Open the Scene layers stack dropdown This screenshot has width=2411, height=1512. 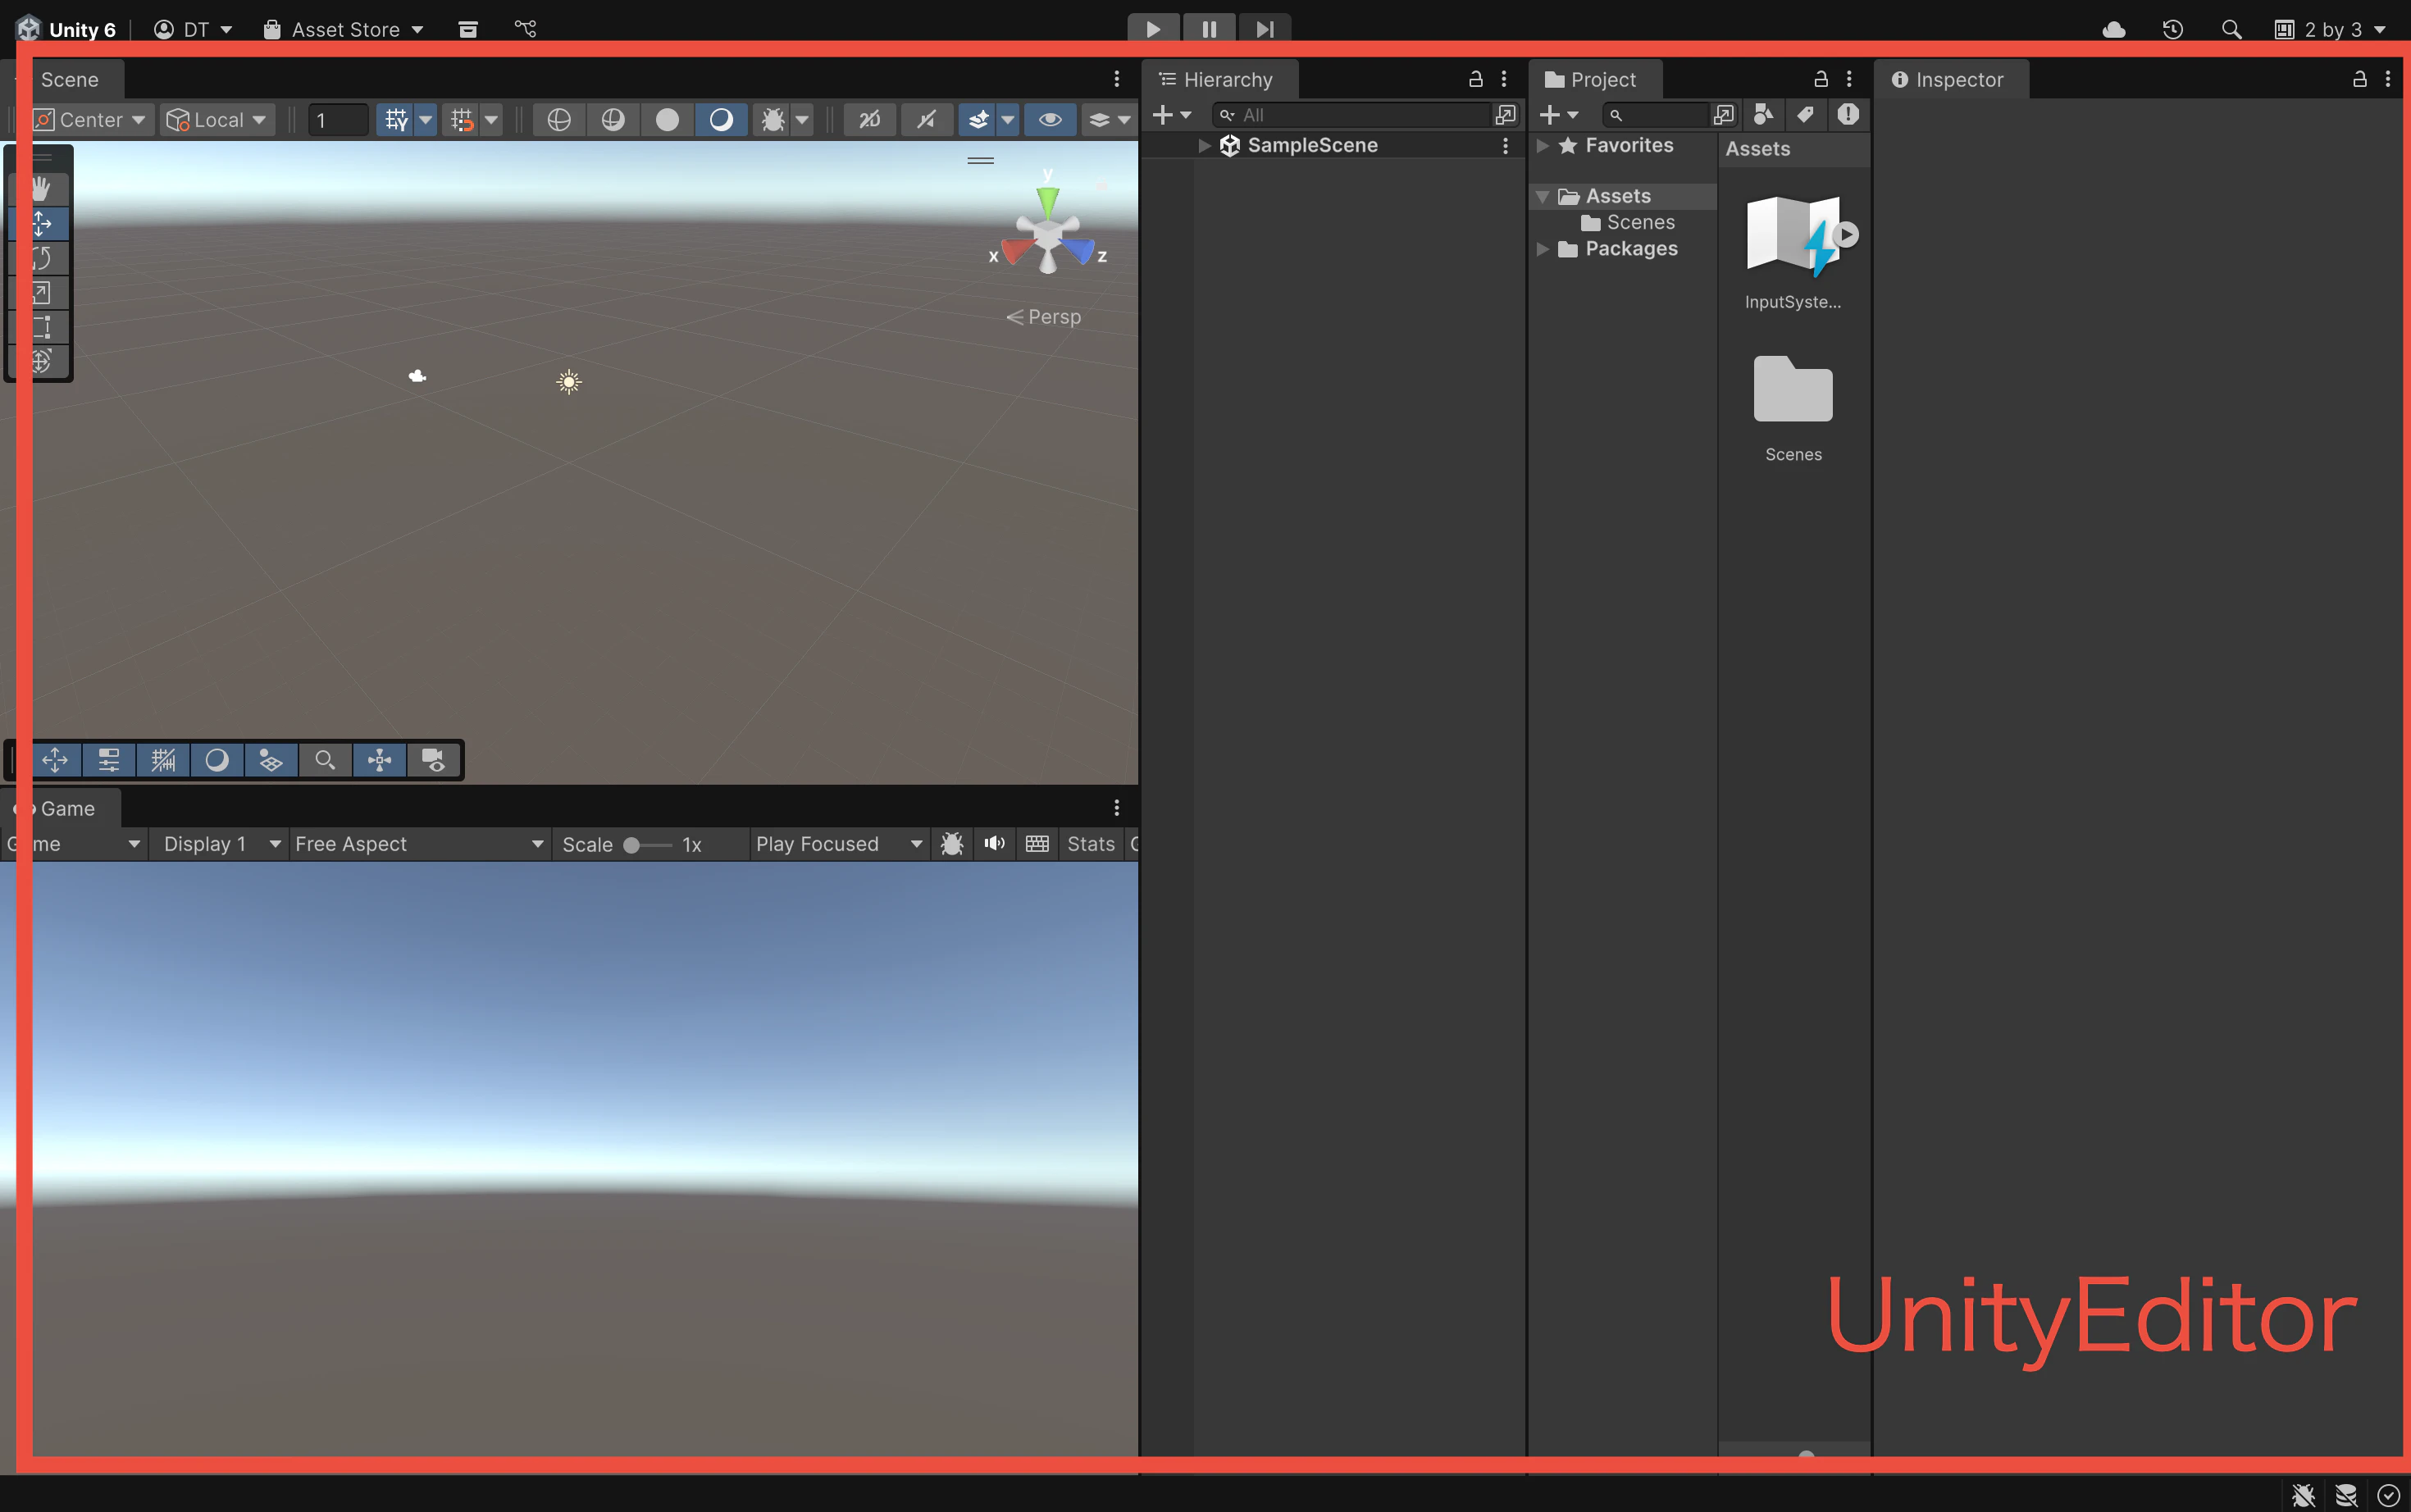coord(1109,120)
